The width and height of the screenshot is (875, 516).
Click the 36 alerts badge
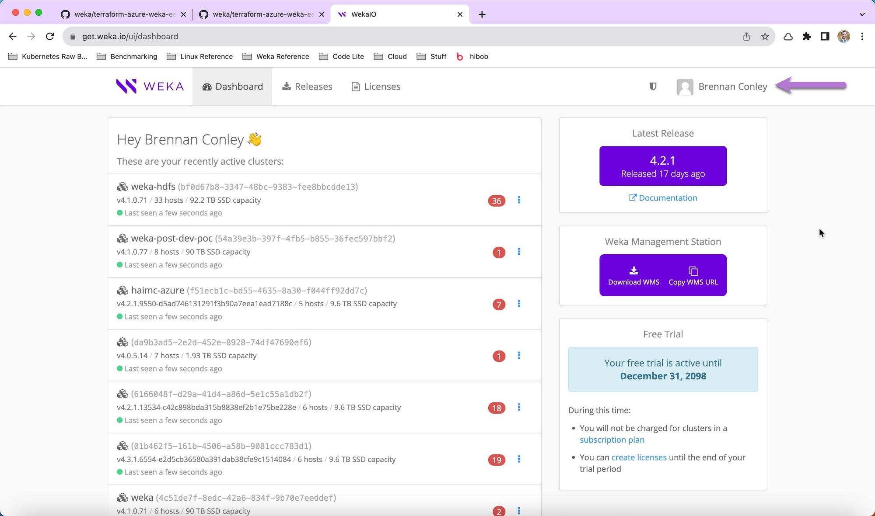coord(497,201)
